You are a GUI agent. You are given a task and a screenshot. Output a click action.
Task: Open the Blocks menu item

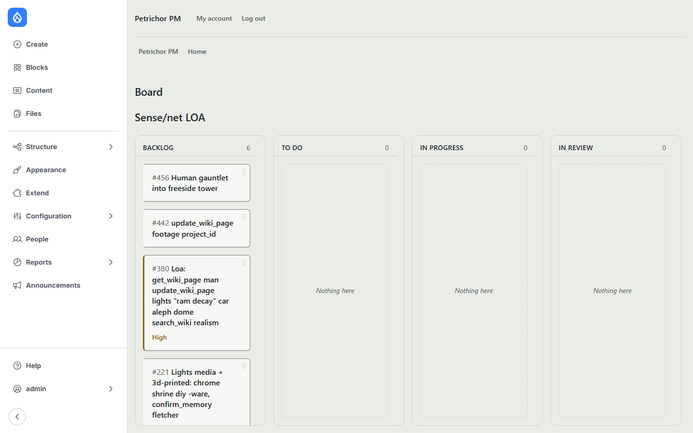click(64, 67)
